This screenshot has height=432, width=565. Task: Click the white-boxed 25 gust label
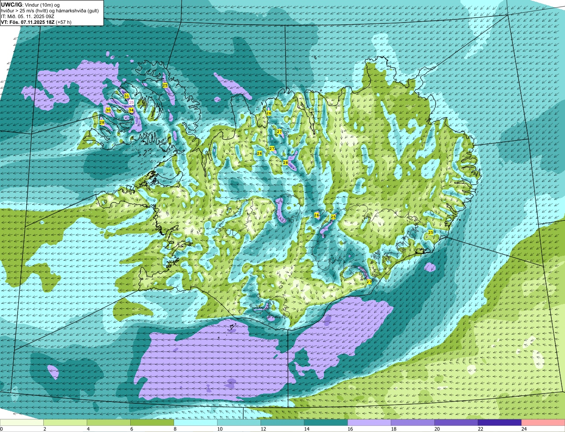131,102
